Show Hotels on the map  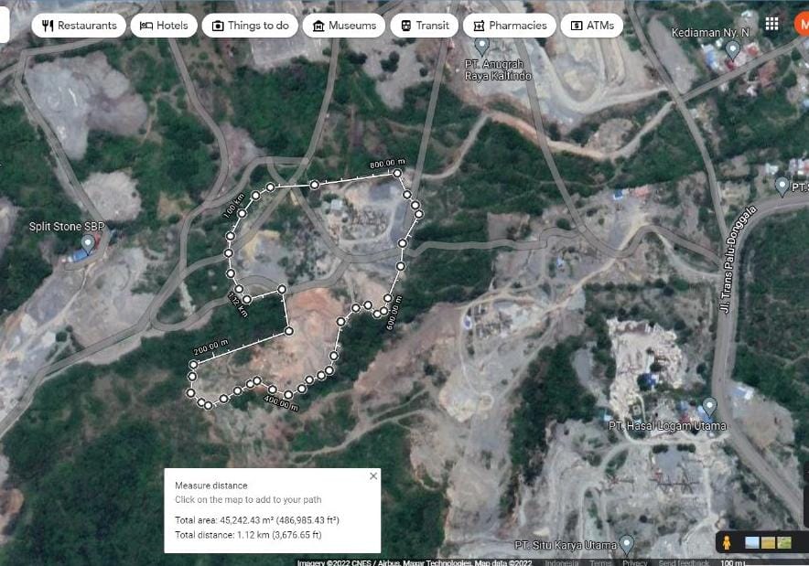[x=164, y=26]
